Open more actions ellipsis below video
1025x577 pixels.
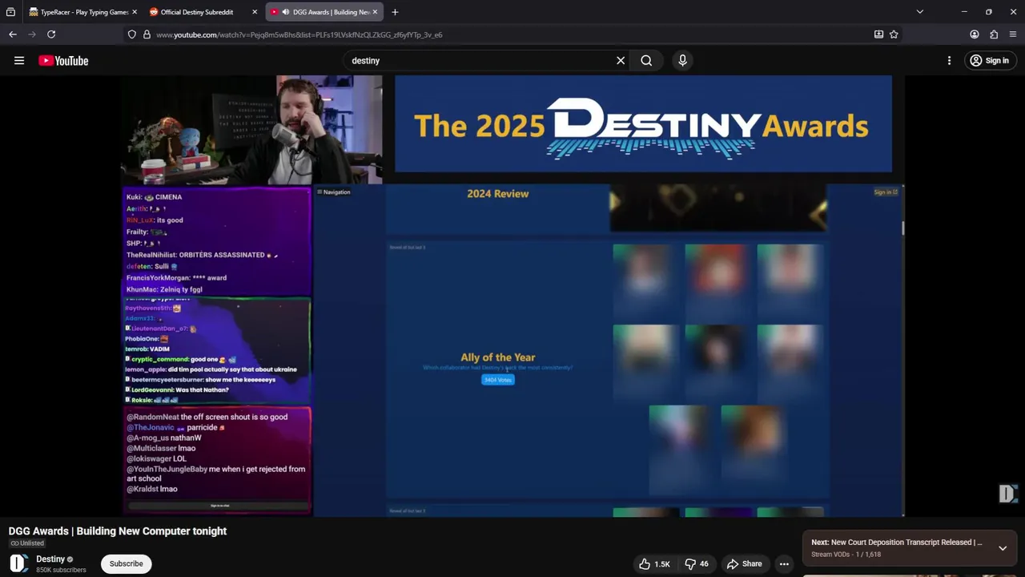pyautogui.click(x=785, y=563)
